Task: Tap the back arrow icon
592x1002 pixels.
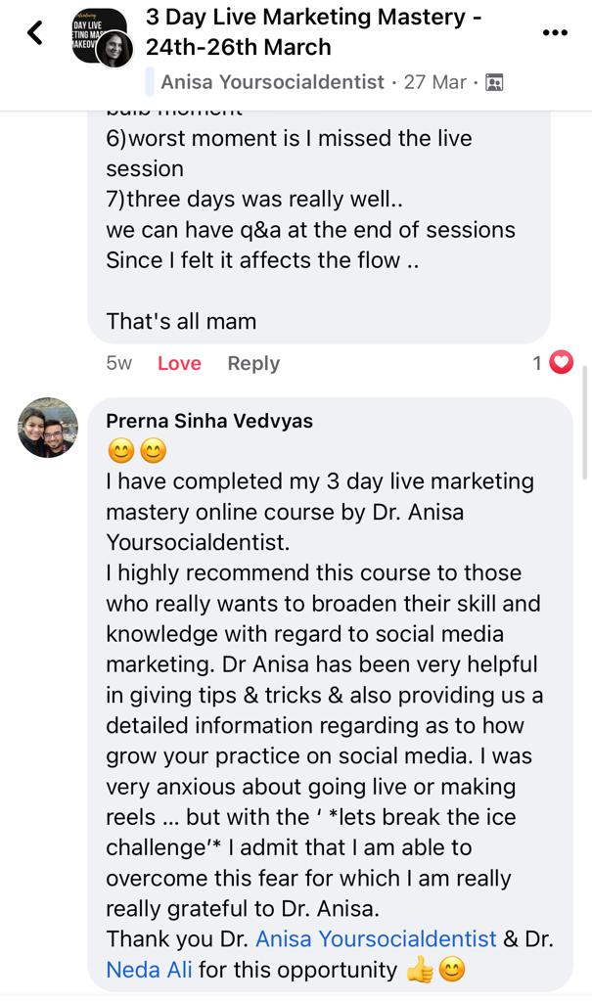Action: click(35, 33)
